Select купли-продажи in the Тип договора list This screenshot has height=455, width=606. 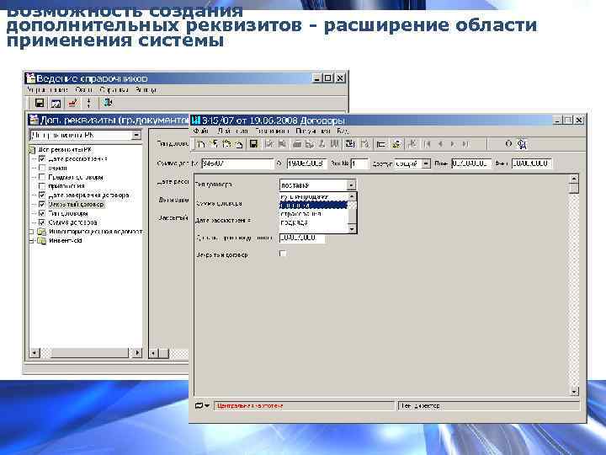(x=305, y=196)
